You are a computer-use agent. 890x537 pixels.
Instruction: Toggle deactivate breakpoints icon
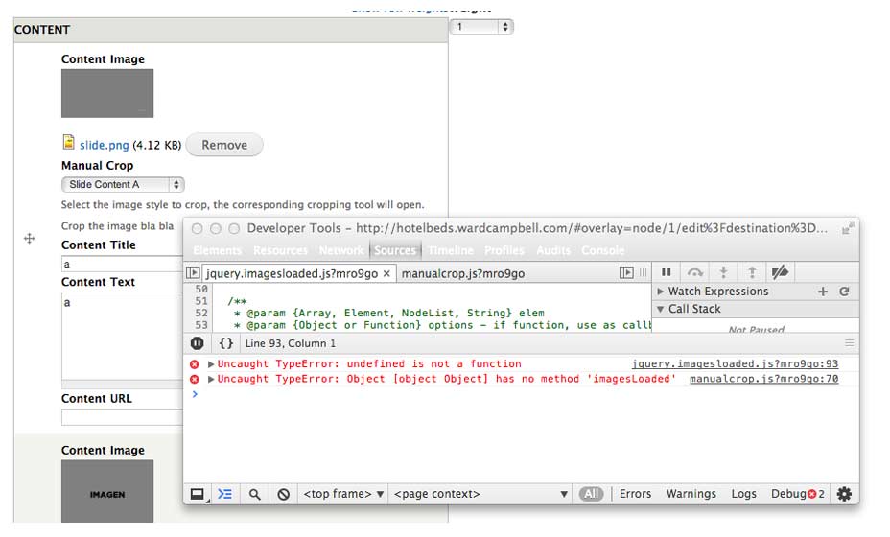click(780, 272)
